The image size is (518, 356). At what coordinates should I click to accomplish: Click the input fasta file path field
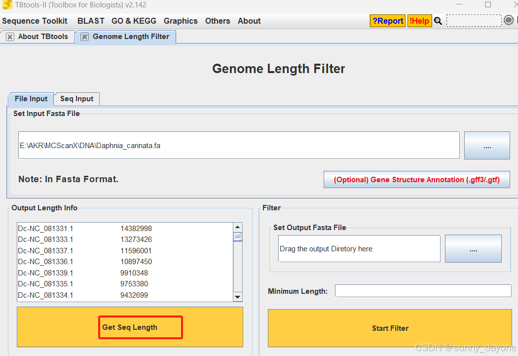coord(239,146)
